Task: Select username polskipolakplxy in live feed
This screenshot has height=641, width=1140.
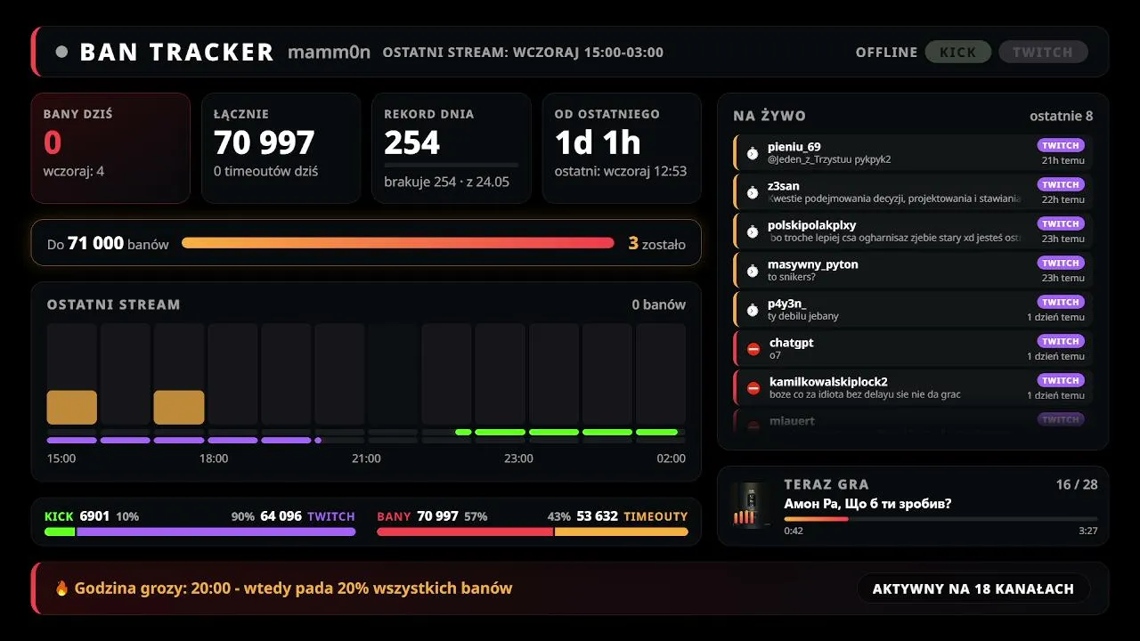Action: (812, 225)
